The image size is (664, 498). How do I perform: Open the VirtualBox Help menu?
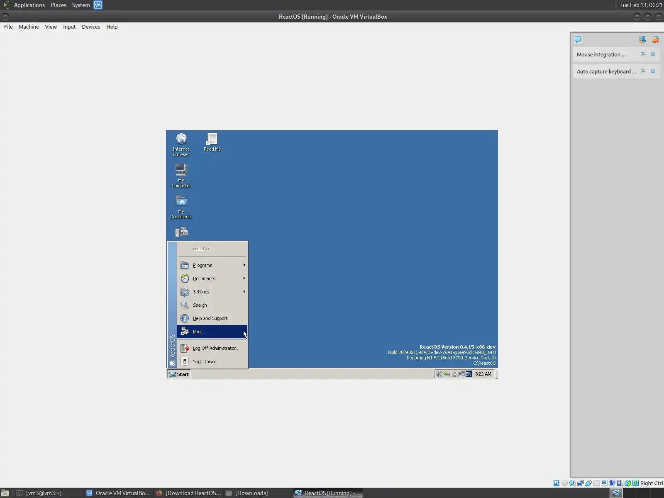pyautogui.click(x=112, y=27)
